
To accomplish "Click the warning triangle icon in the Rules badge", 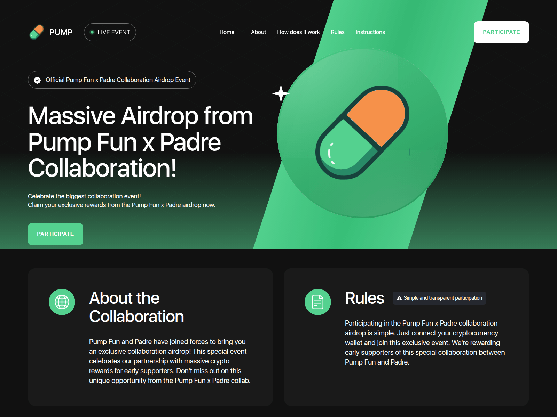I will 399,298.
